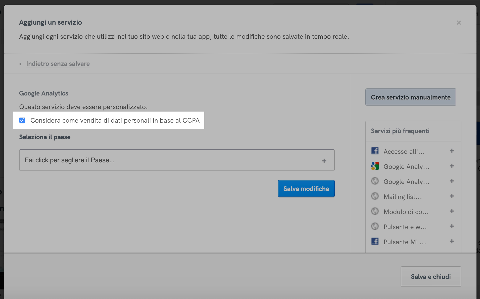Select the Pulsante e w… service entry

point(405,227)
